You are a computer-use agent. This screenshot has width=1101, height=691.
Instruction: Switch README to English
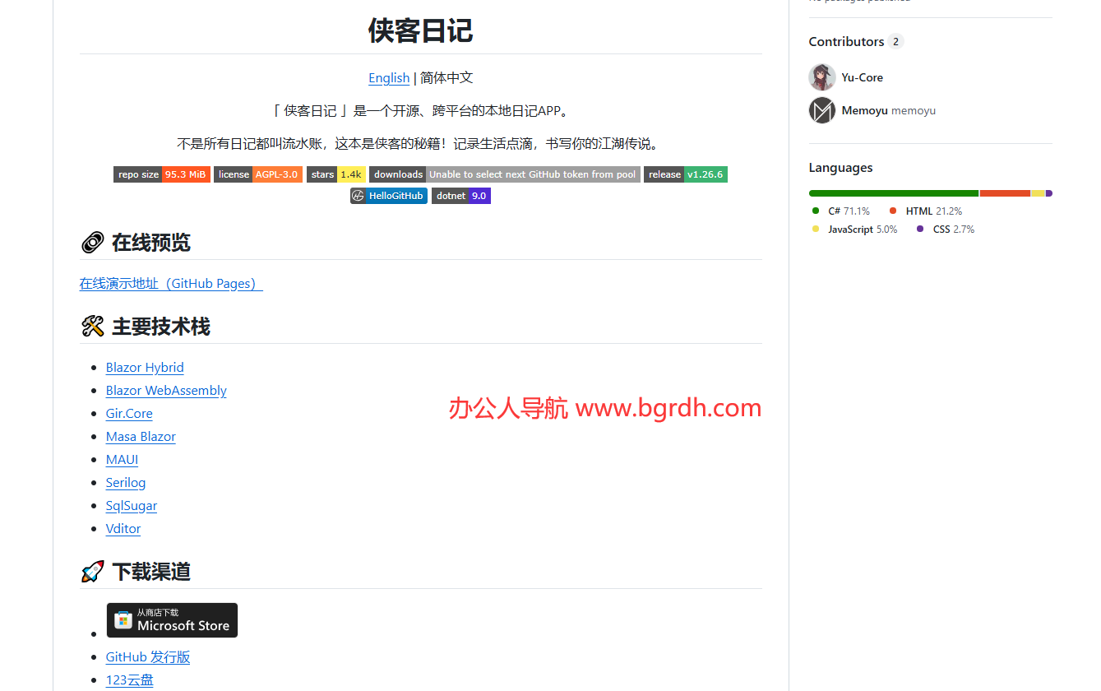[388, 78]
